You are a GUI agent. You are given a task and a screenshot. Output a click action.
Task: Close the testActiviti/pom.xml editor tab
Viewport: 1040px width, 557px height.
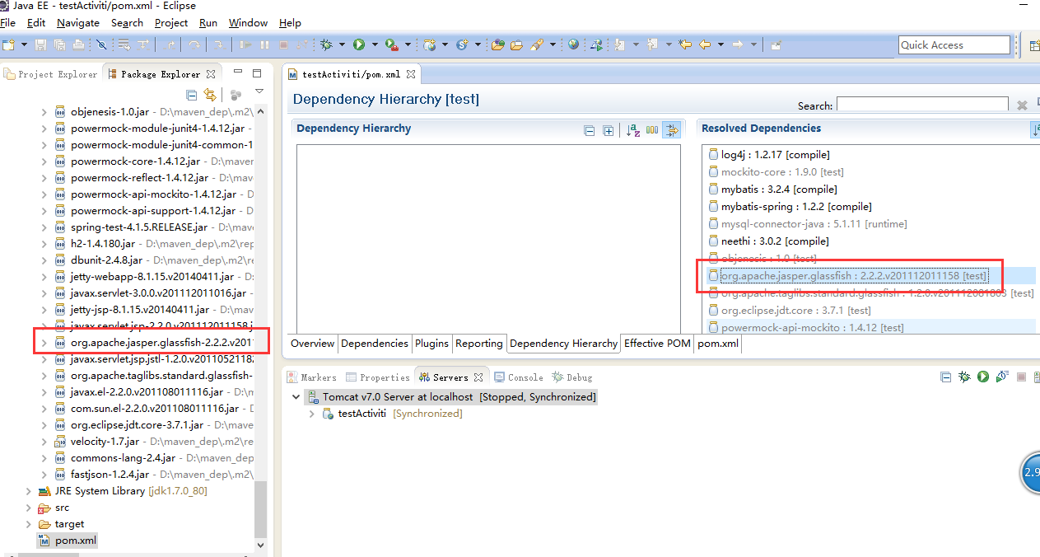coord(412,74)
